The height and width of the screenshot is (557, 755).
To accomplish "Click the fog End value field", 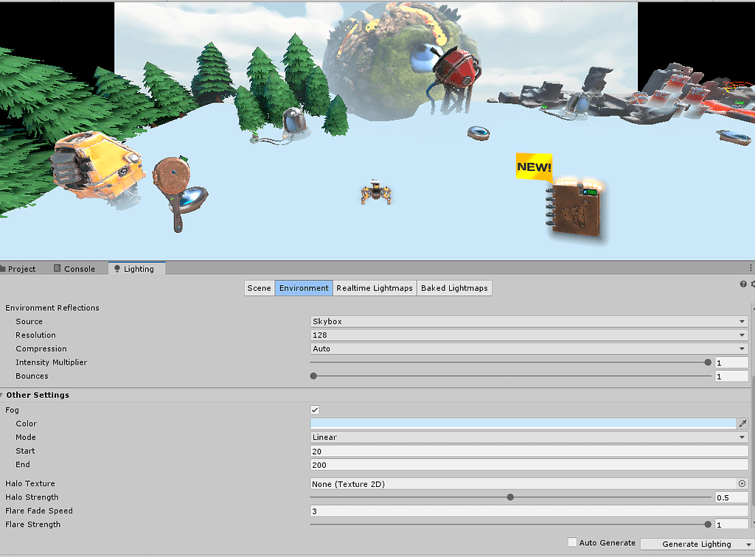I will tap(529, 465).
